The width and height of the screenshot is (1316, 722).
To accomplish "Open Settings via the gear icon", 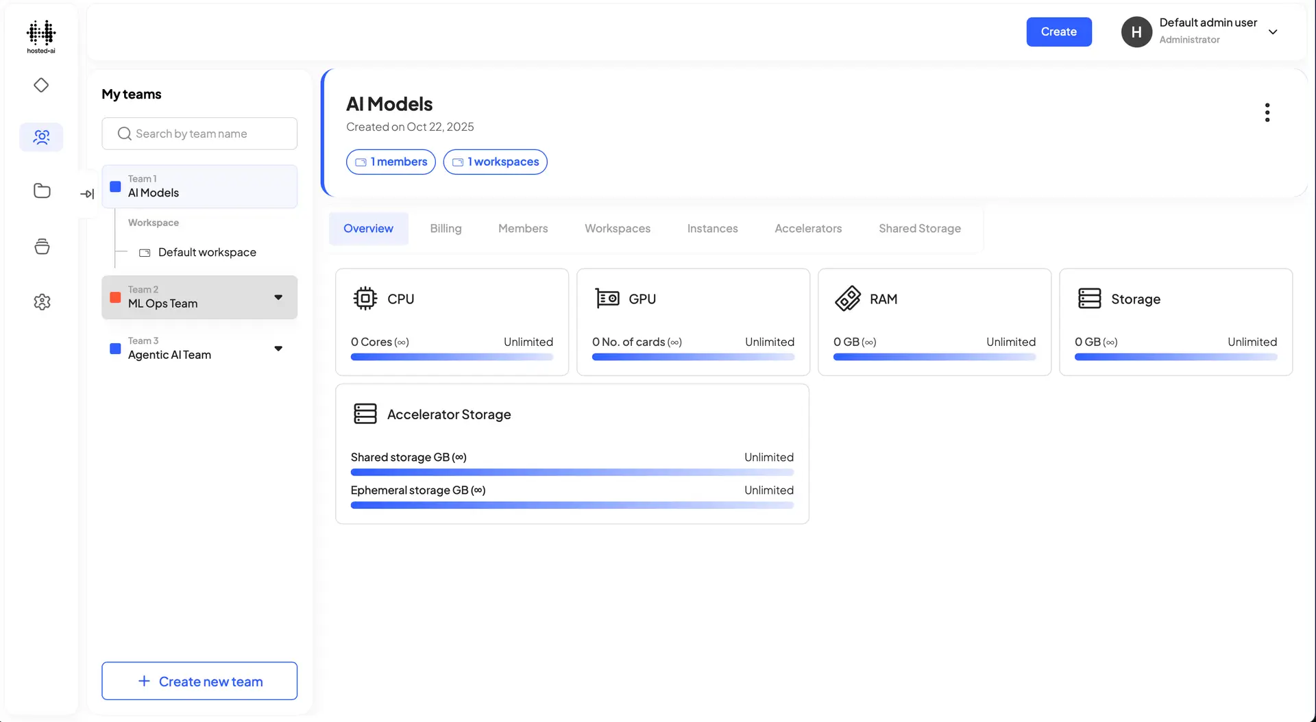I will coord(41,301).
